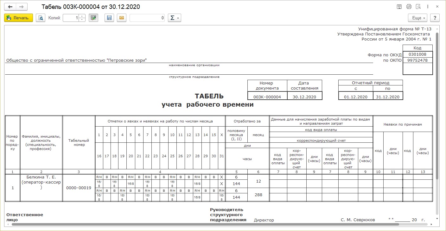Image resolution: width=446 pixels, height=231 pixels.
Task: Open the Sigma sum dropdown
Action: (x=174, y=18)
